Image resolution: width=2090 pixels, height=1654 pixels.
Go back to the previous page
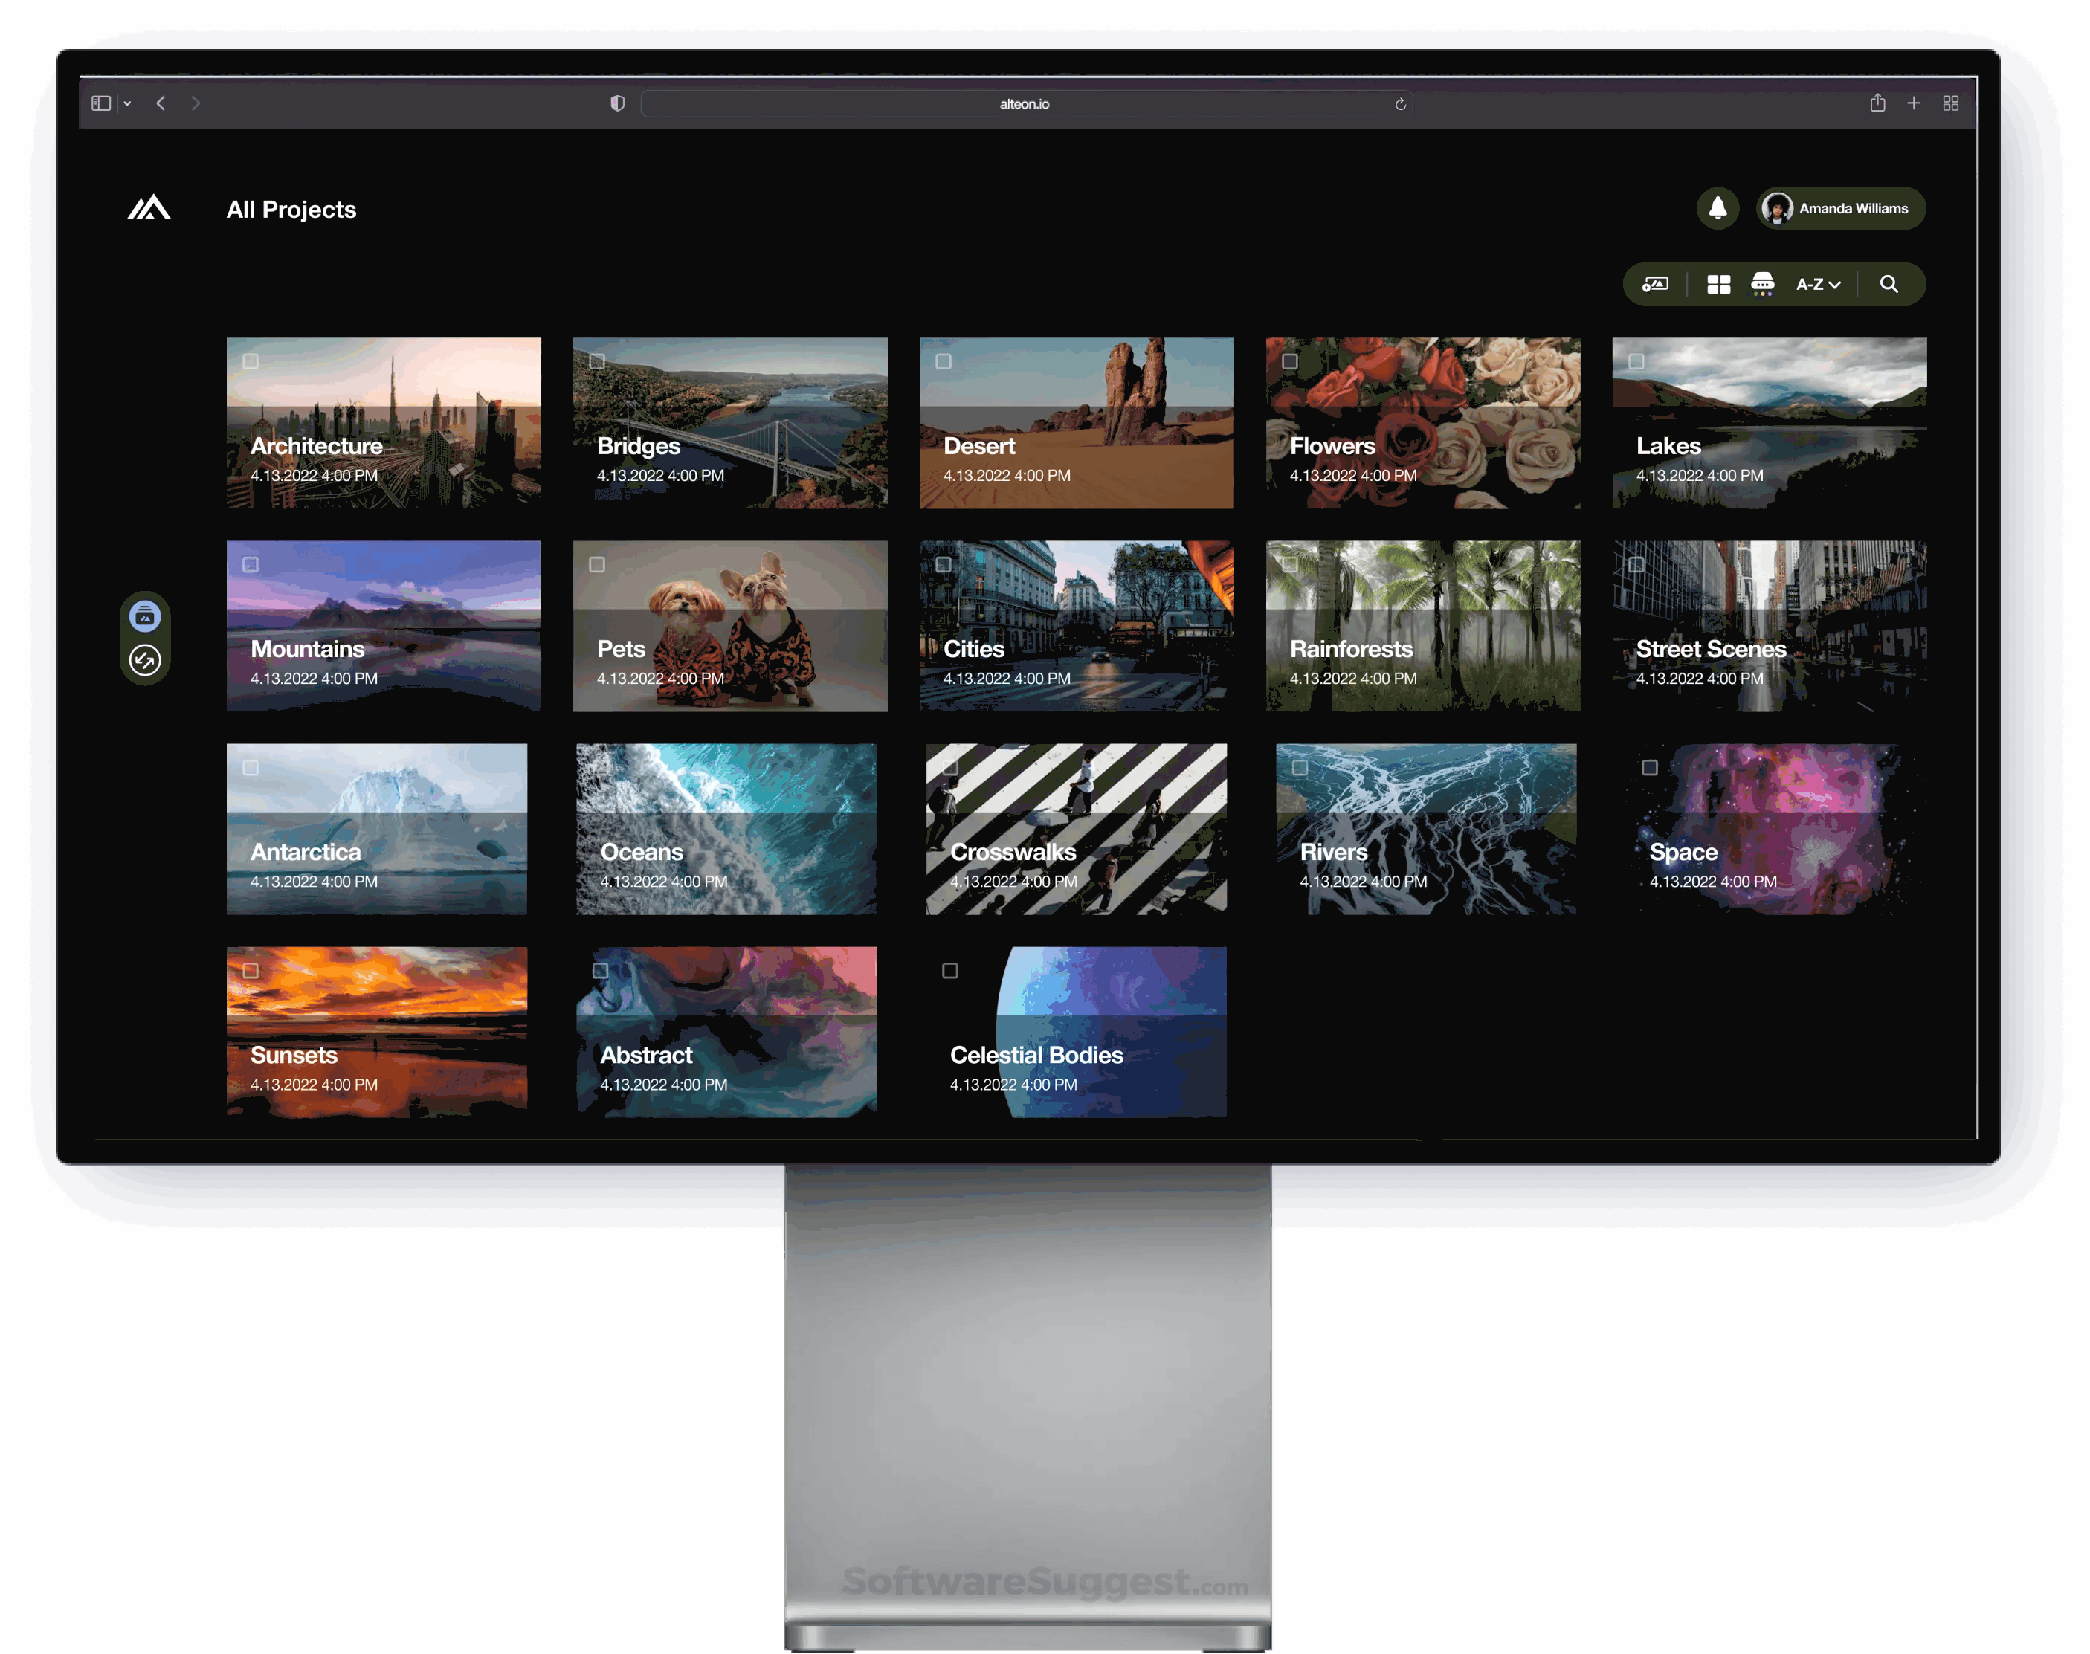[x=161, y=103]
